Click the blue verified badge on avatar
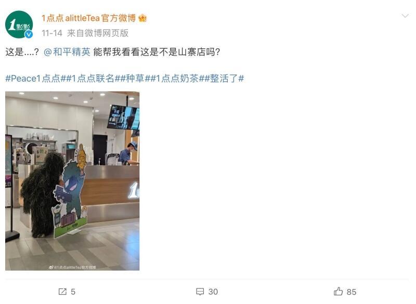The height and width of the screenshot is (304, 416). [x=29, y=34]
